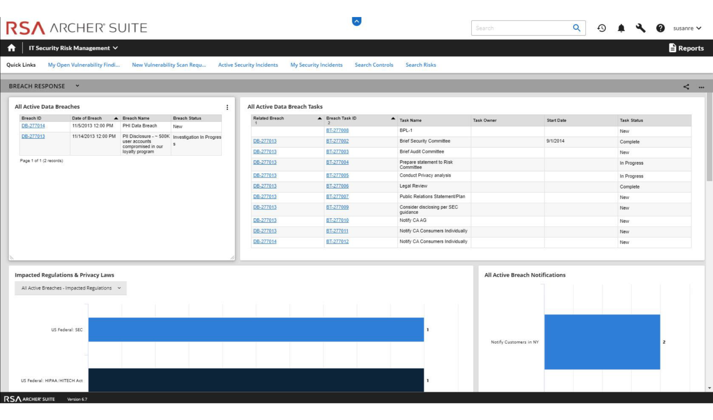Go to the Home icon
This screenshot has height=420, width=713.
12,47
